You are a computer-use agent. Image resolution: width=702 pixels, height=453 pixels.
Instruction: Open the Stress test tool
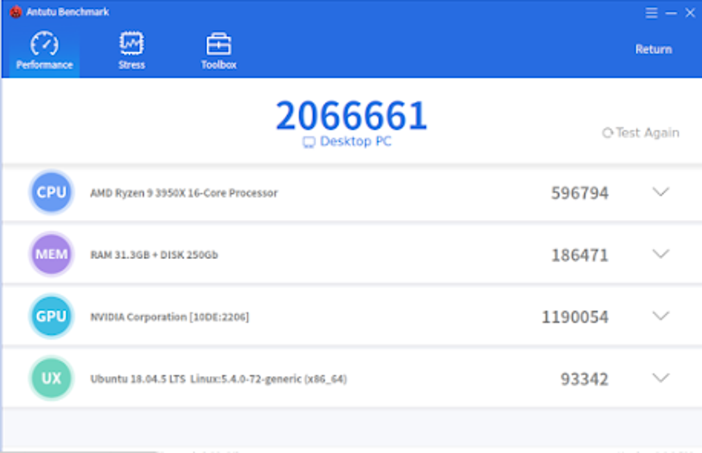pyautogui.click(x=131, y=43)
